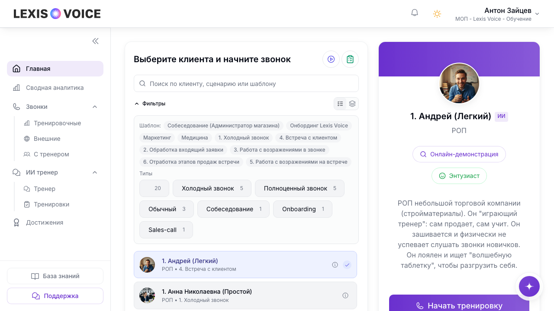Image resolution: width=554 pixels, height=311 pixels.
Task: Click the type chip showing 20
Action: (154, 188)
